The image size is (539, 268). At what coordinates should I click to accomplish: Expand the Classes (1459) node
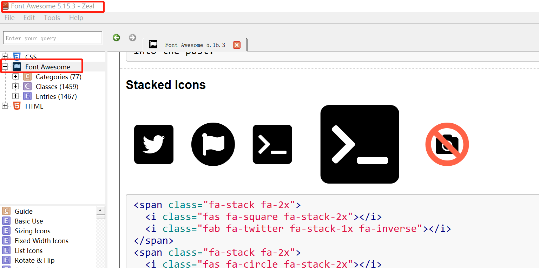click(x=15, y=86)
